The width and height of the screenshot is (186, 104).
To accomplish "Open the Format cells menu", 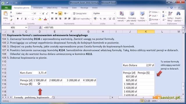I will point(154,20).
